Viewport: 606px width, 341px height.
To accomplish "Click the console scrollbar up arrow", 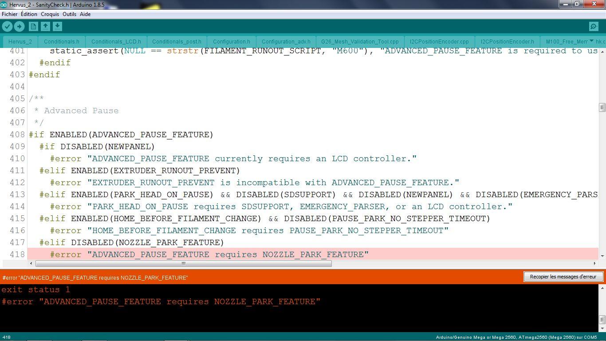I will [x=602, y=288].
